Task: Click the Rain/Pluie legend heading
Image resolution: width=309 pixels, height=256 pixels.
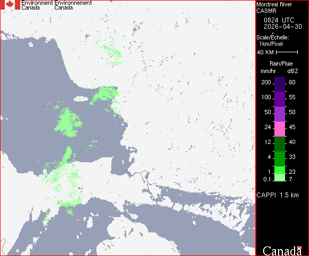Action: 281,63
